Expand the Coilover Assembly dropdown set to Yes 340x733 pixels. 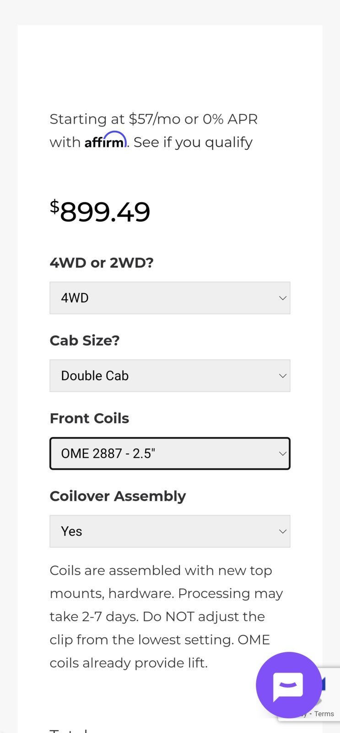pyautogui.click(x=170, y=531)
